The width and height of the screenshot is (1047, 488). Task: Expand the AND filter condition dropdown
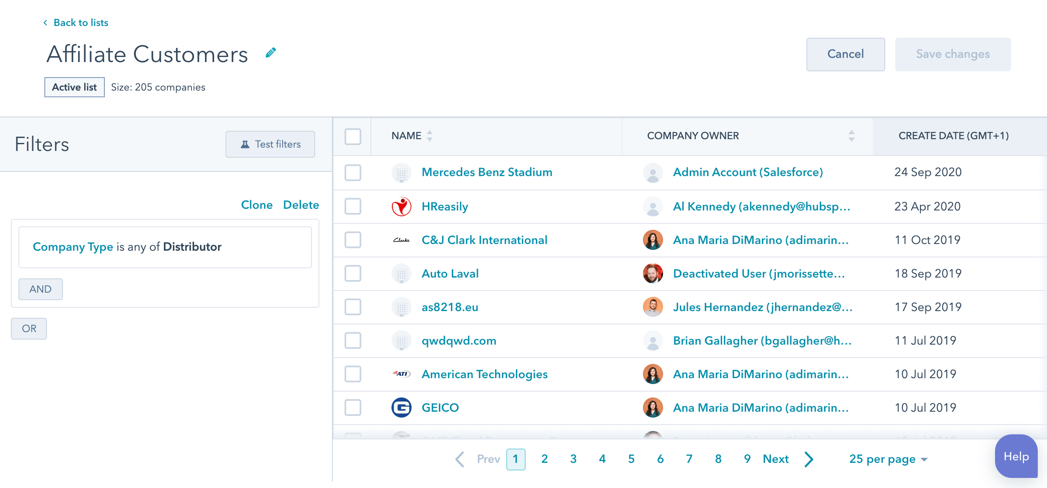(40, 289)
